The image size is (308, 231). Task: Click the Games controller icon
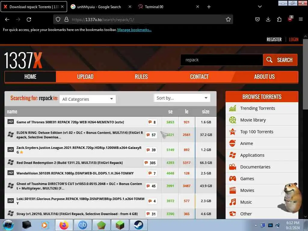pos(233,179)
